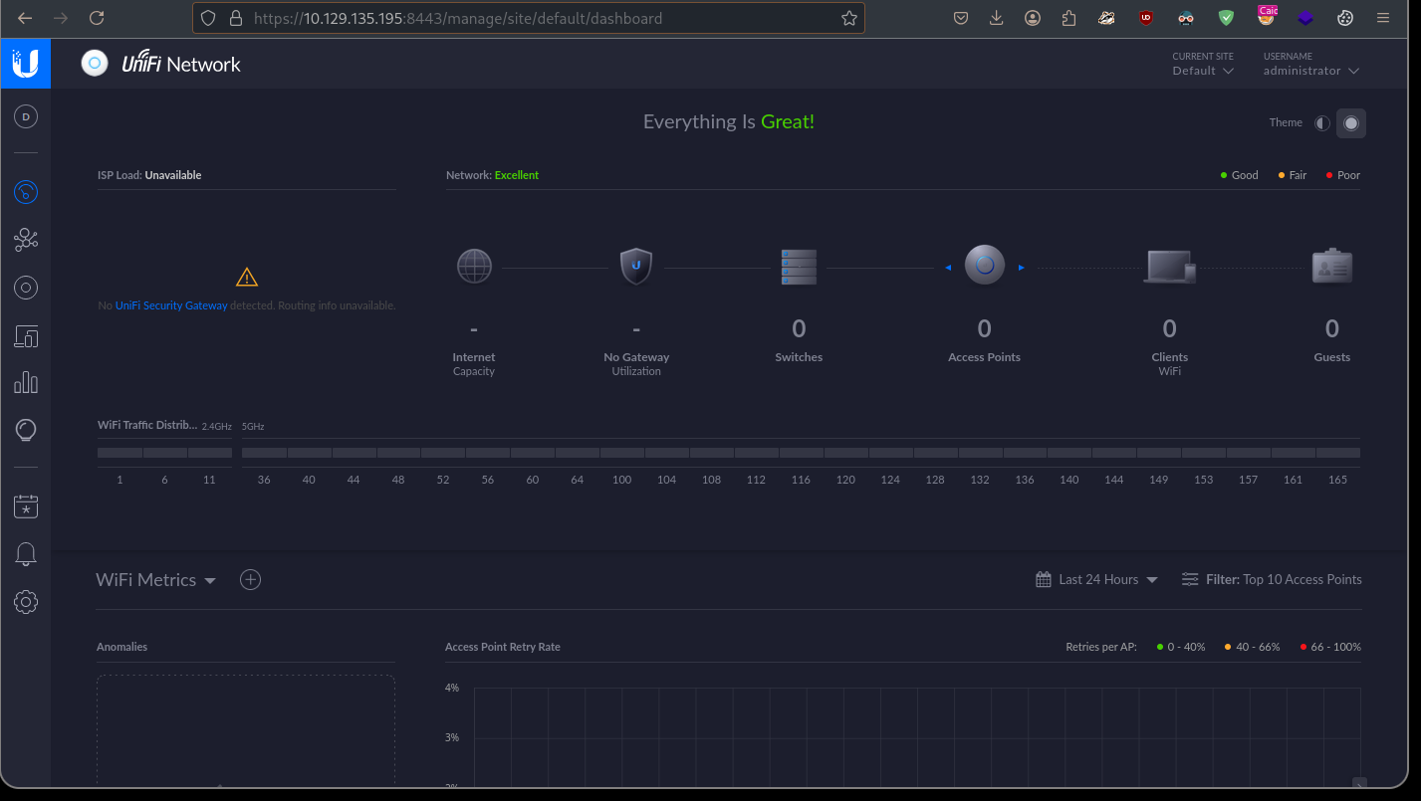The image size is (1421, 801).
Task: Open the Dashboard icon in the sidebar
Action: click(x=26, y=192)
